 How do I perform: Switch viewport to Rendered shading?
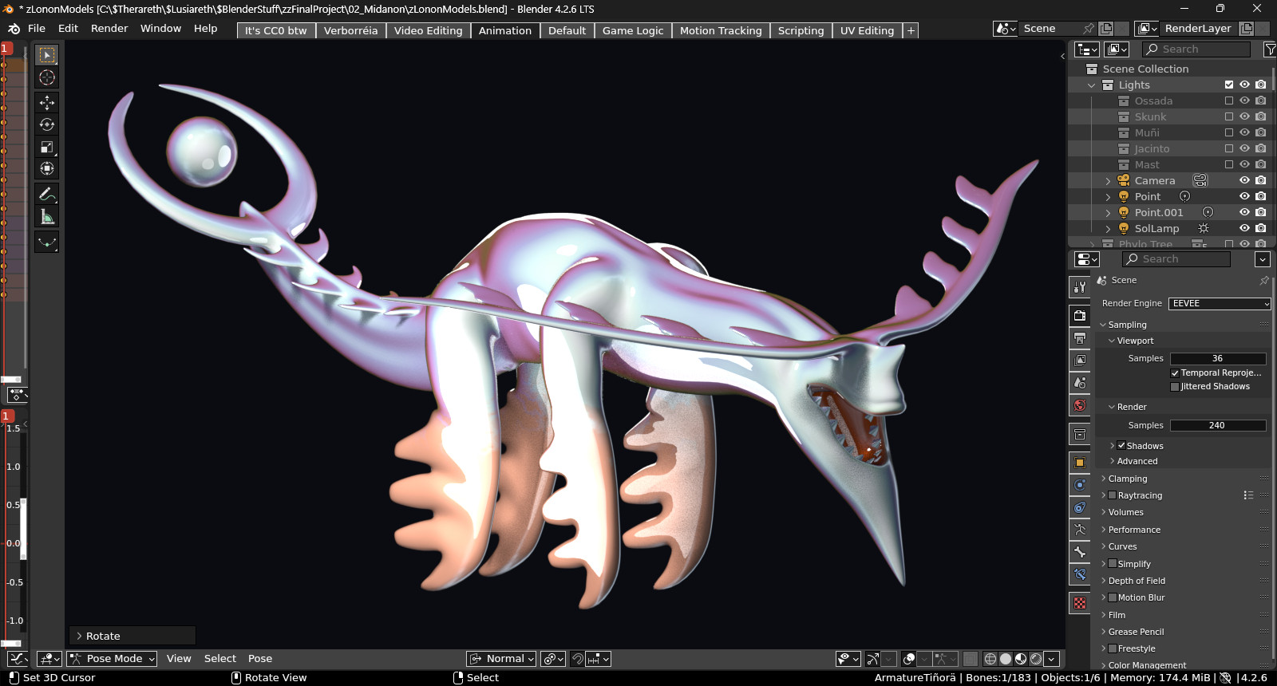[x=1036, y=659]
